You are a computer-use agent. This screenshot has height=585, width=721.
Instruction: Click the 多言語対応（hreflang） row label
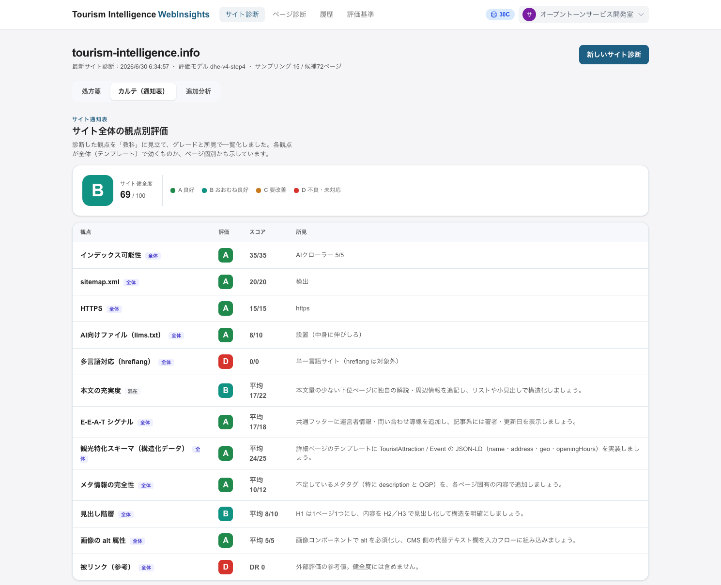tap(115, 362)
